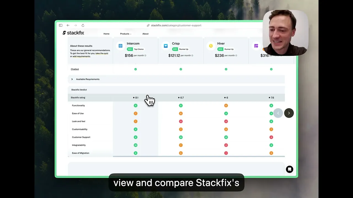Go back with the browser back arrow
This screenshot has width=353, height=198.
point(68,25)
